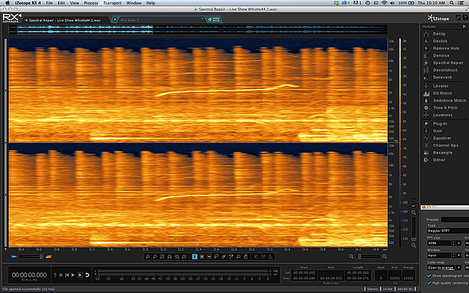Click the FFT size stepper arrows
Viewport: 469px width, 293px height.
453,243
